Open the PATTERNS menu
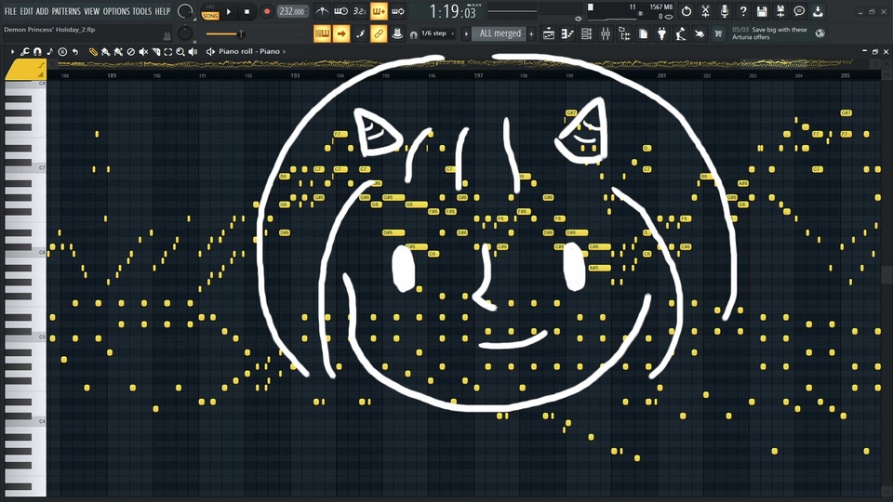 click(x=67, y=11)
